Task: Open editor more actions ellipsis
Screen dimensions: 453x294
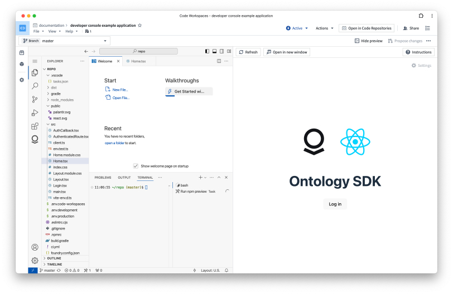Action: pos(226,61)
